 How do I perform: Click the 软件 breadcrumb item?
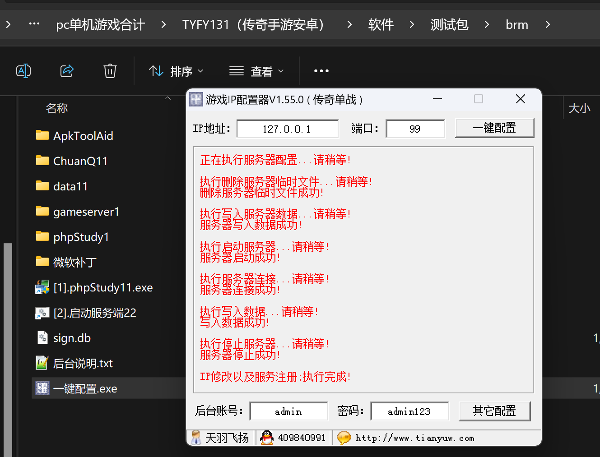tap(381, 24)
